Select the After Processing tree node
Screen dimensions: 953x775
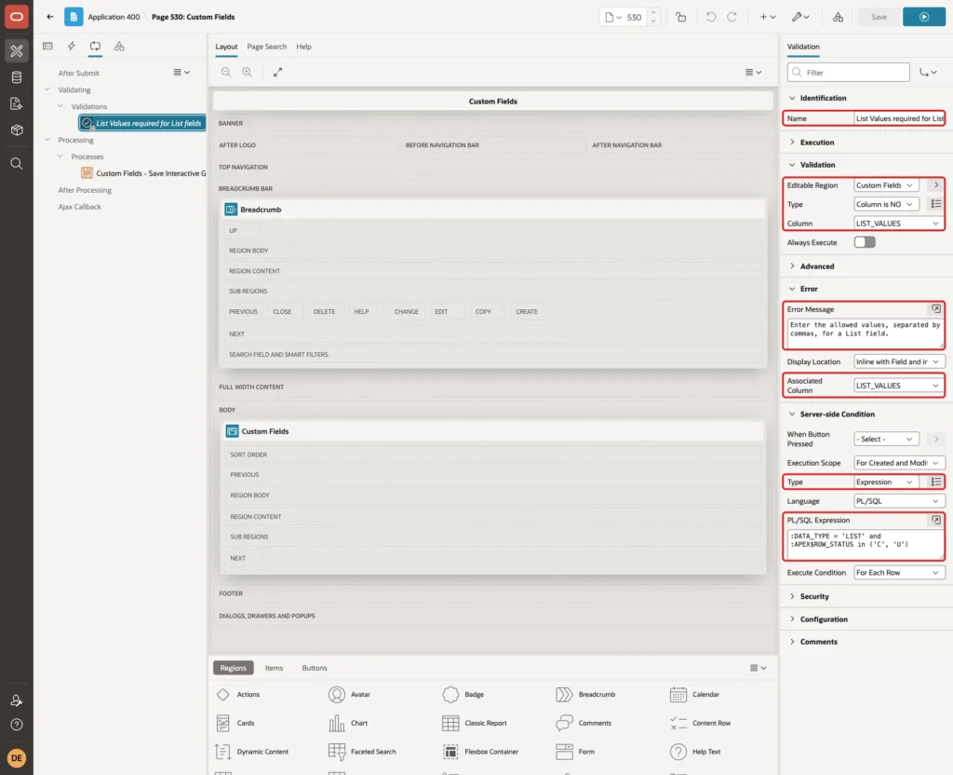85,190
